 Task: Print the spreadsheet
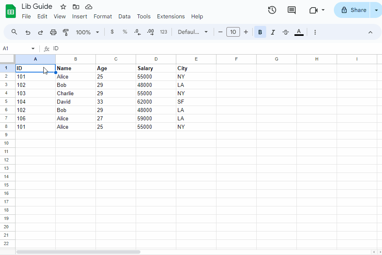click(x=53, y=32)
